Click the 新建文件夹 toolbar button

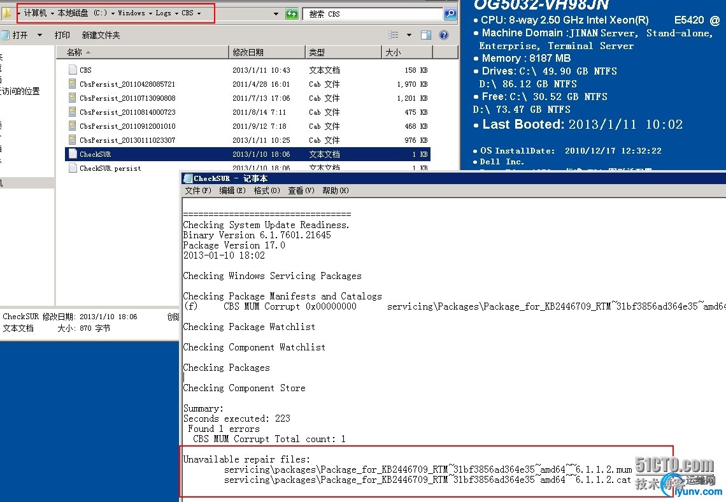click(x=101, y=35)
